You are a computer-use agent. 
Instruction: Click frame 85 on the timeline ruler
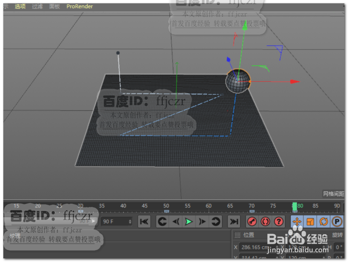(315, 206)
